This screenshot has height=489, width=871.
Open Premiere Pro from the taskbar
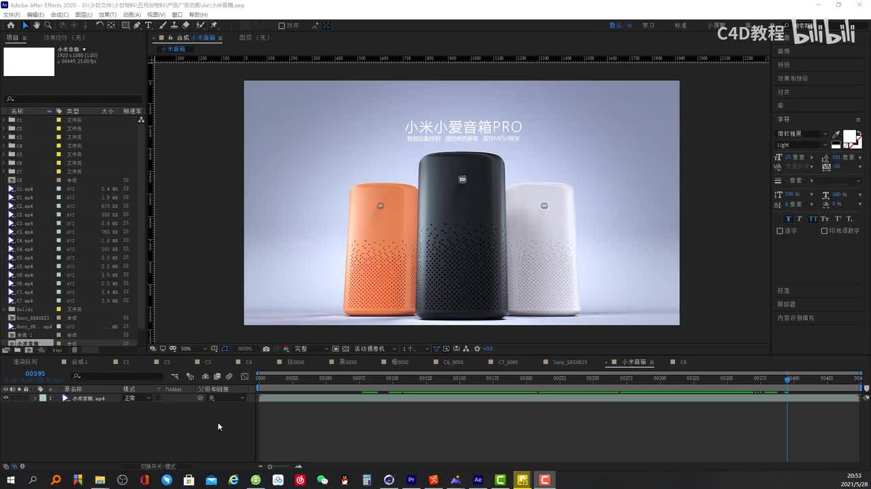[411, 480]
